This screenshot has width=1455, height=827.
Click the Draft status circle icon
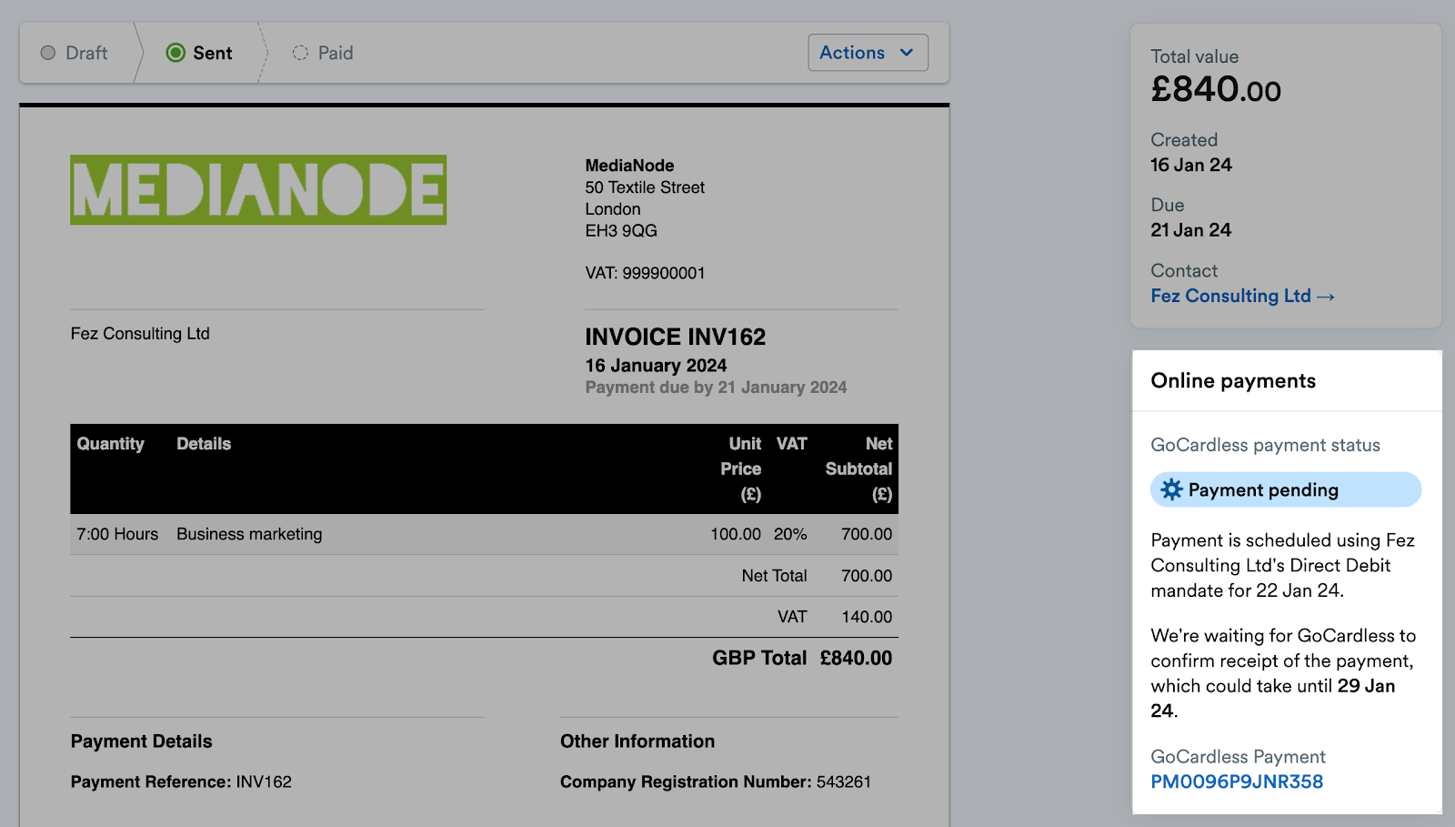tap(48, 53)
